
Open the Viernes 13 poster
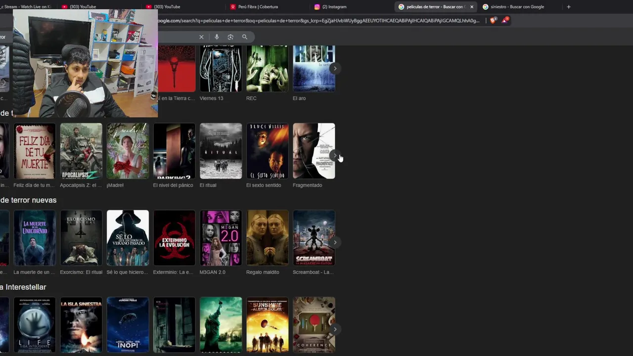(221, 69)
